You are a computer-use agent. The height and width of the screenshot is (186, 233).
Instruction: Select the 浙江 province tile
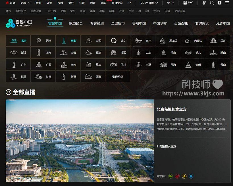(18, 53)
